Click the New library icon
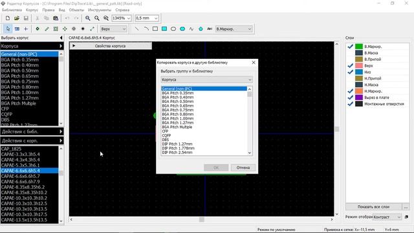The width and height of the screenshot is (414, 233). [8, 18]
